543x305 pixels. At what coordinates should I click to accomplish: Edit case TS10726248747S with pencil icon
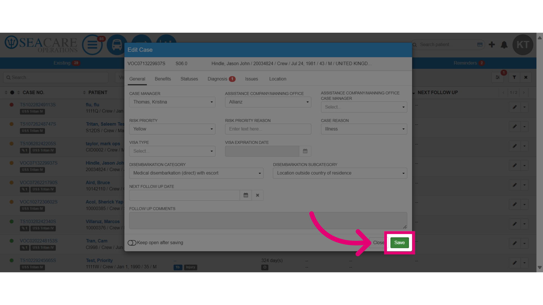[x=515, y=127]
